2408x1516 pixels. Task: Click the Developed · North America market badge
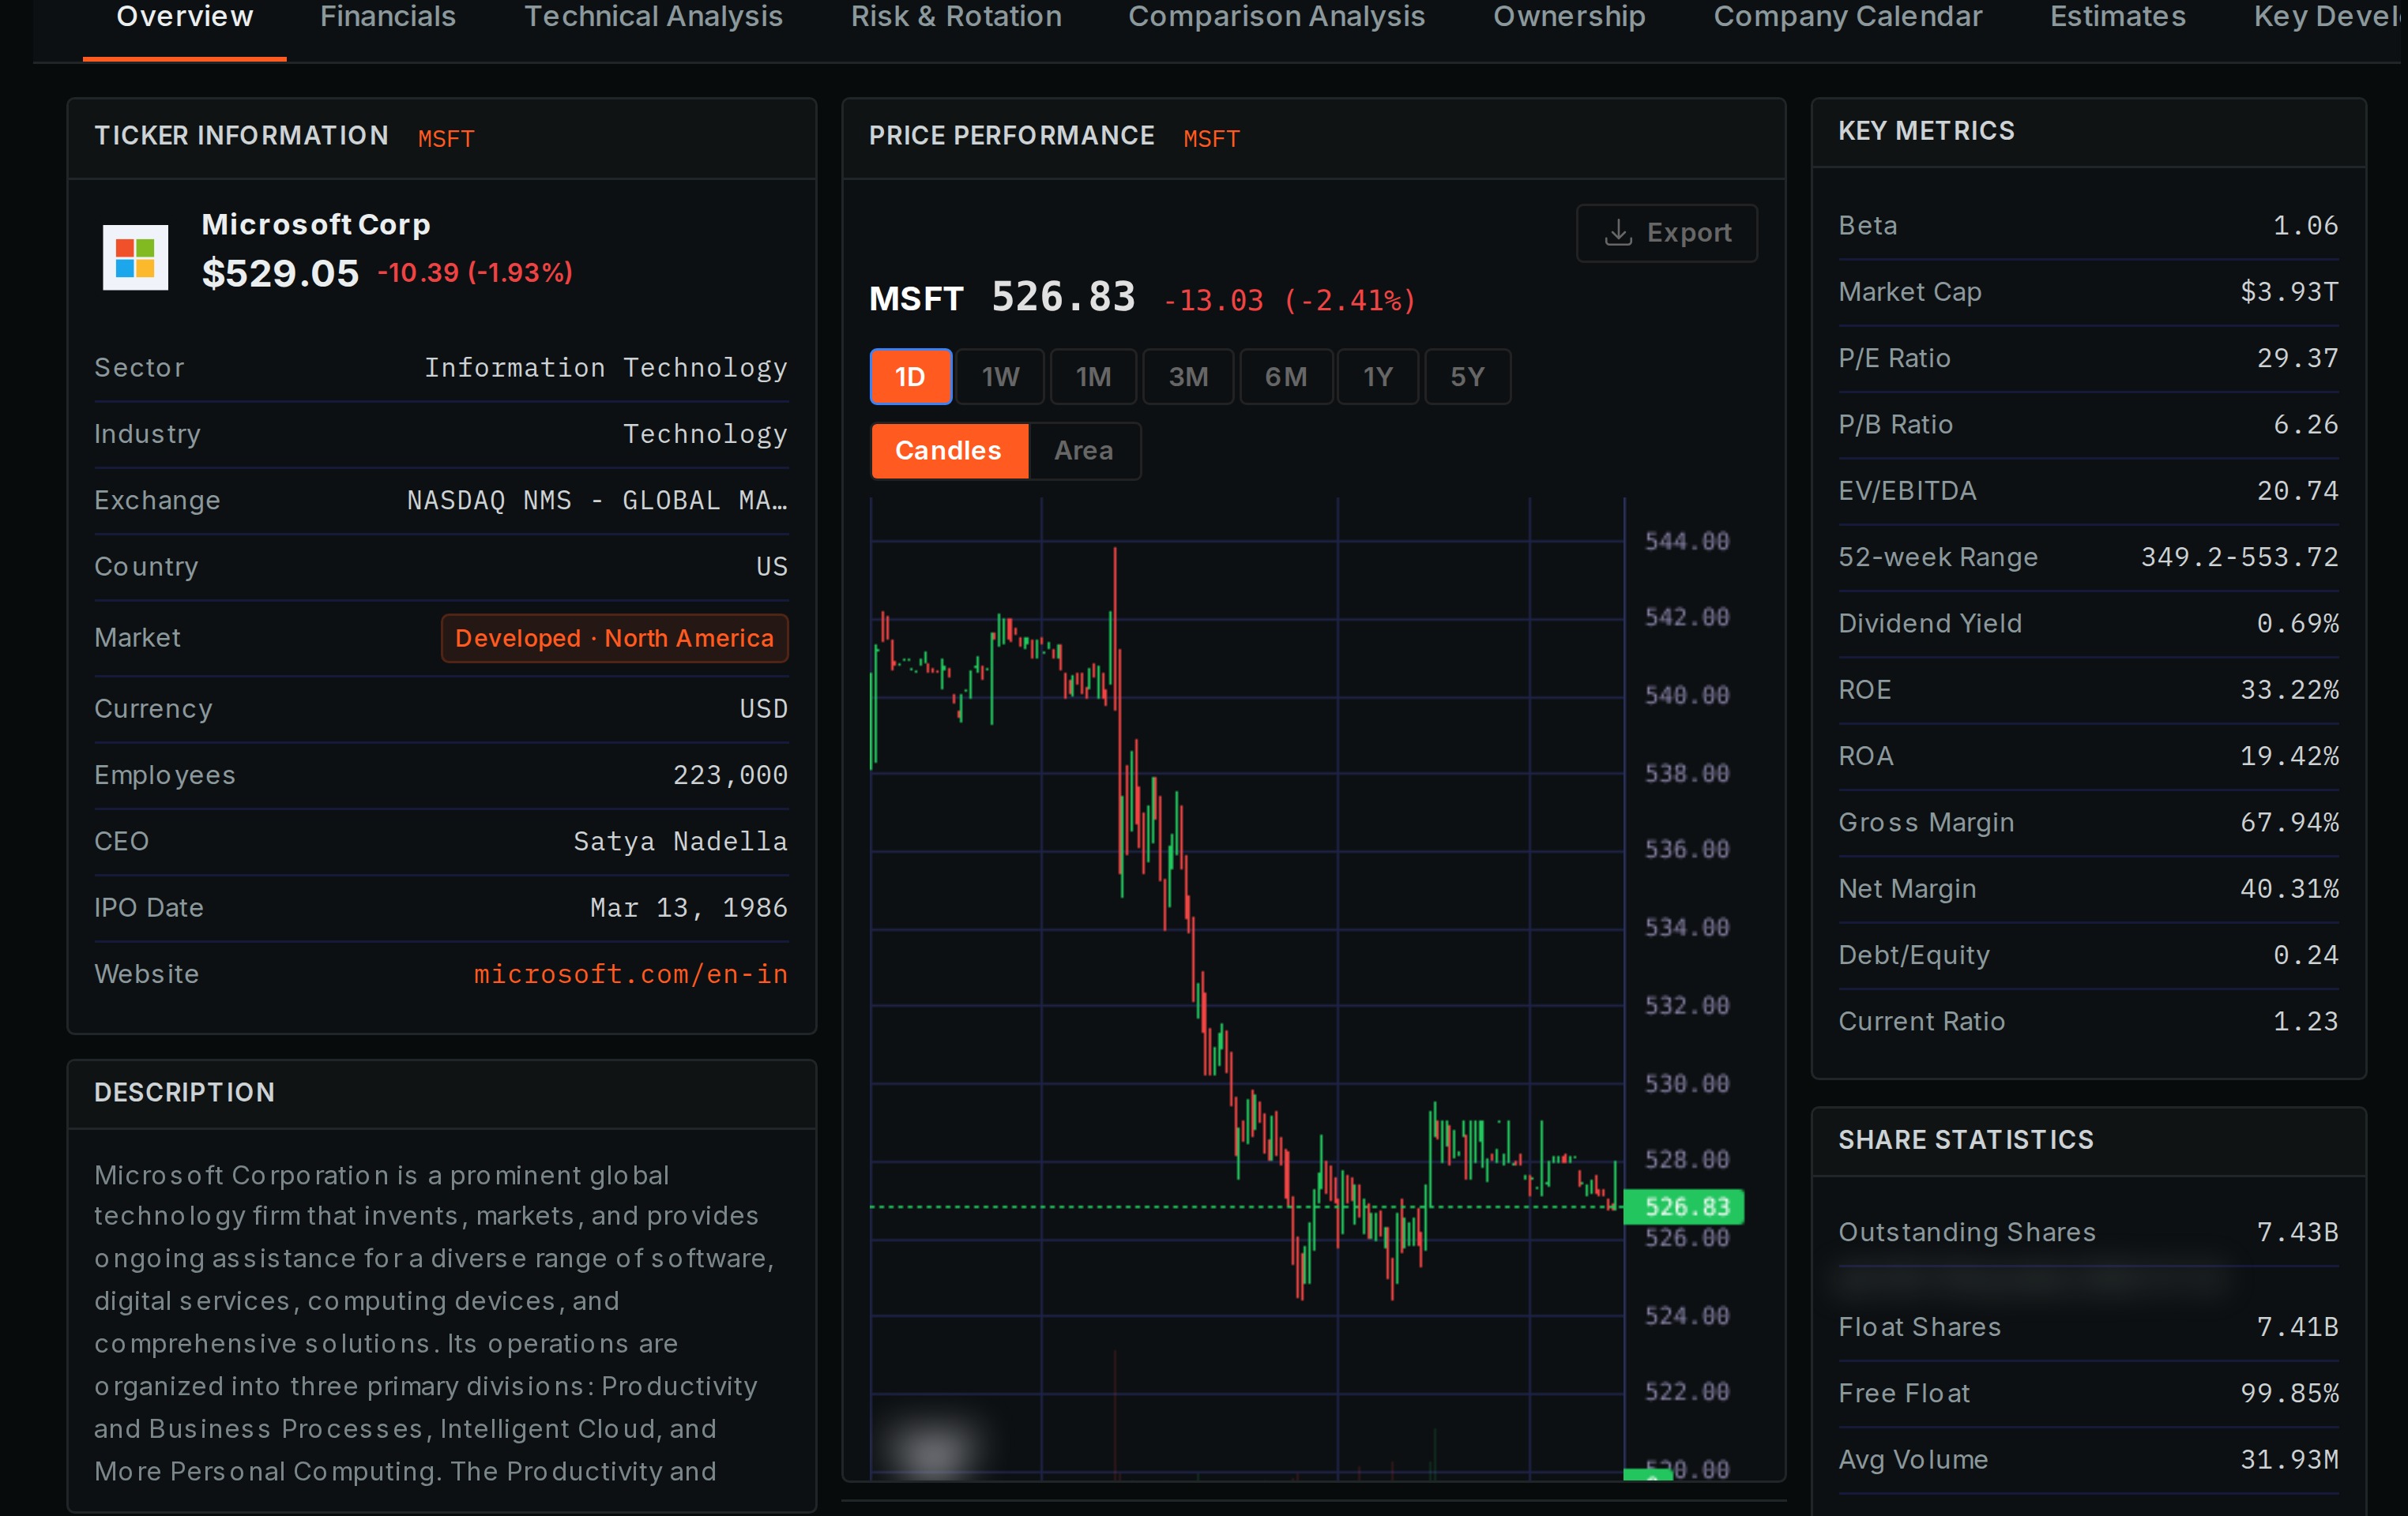coord(614,637)
